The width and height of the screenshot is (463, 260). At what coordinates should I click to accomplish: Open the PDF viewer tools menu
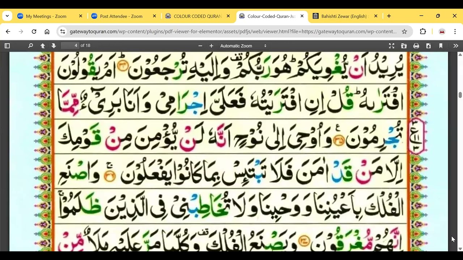click(456, 46)
